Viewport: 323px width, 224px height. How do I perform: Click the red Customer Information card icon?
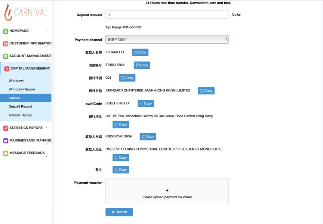coord(6,44)
